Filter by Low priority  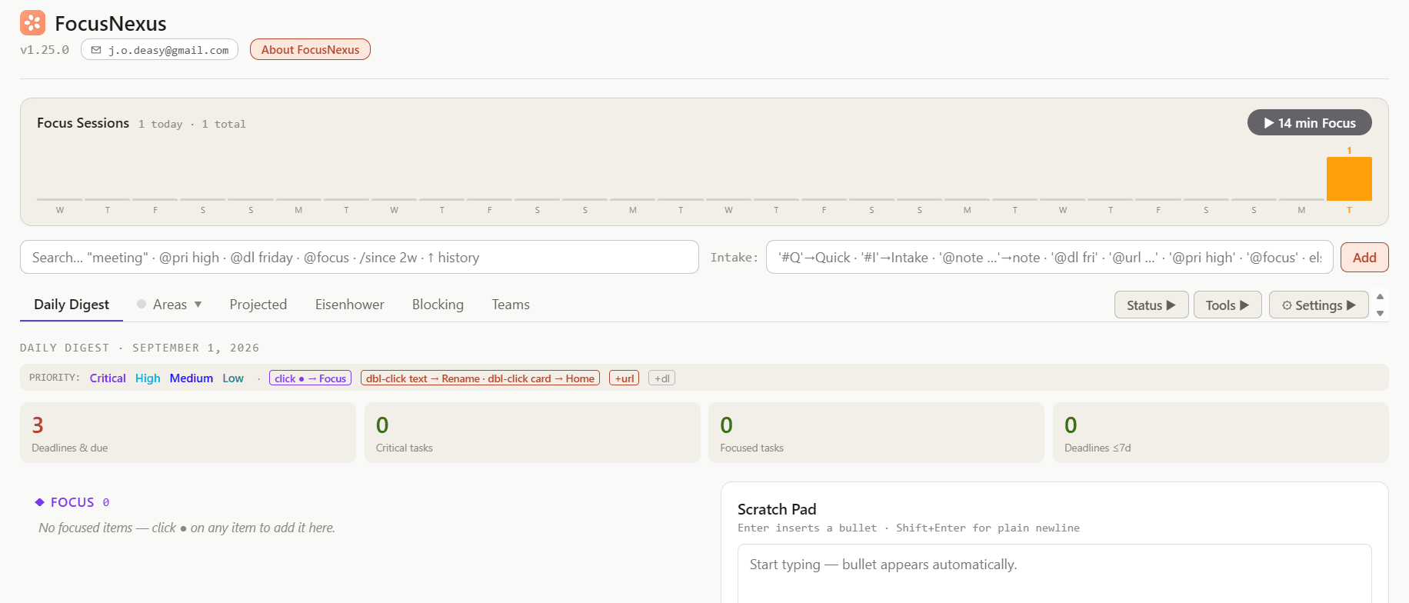(x=233, y=378)
